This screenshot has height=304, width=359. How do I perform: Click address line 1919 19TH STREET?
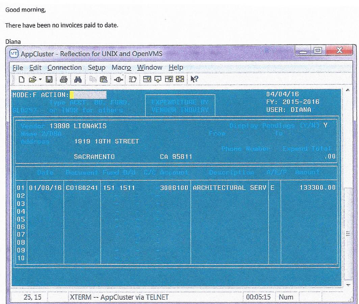click(x=106, y=141)
